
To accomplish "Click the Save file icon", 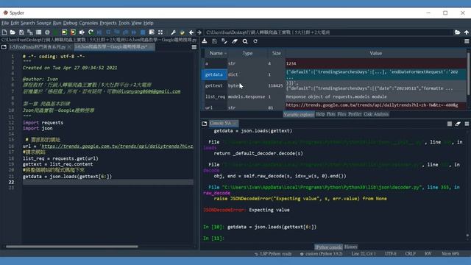I will 21,32.
